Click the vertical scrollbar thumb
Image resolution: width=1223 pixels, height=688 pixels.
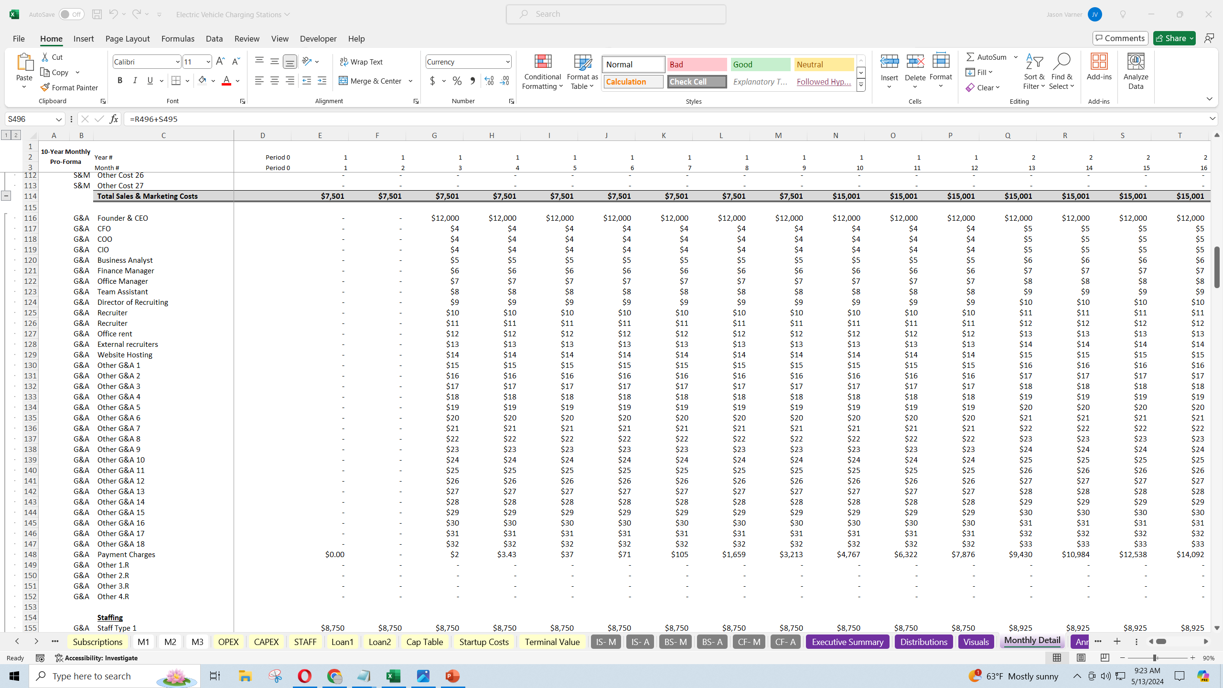(x=1217, y=267)
